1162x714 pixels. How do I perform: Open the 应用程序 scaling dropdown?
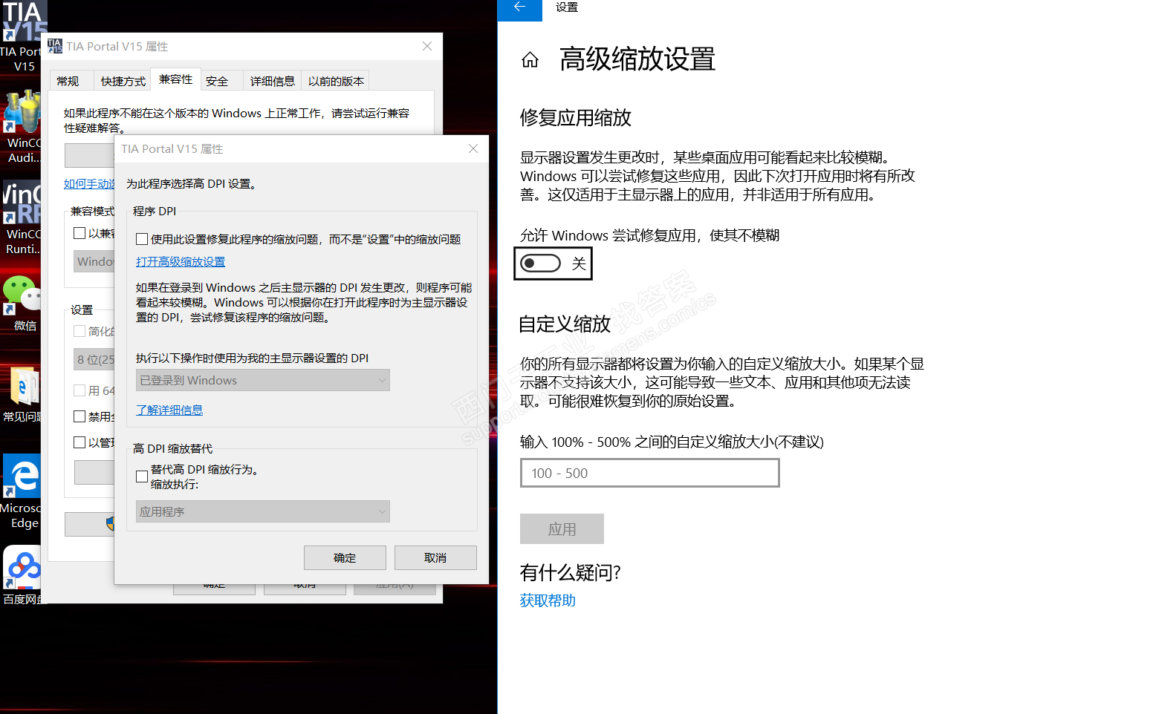pyautogui.click(x=263, y=511)
